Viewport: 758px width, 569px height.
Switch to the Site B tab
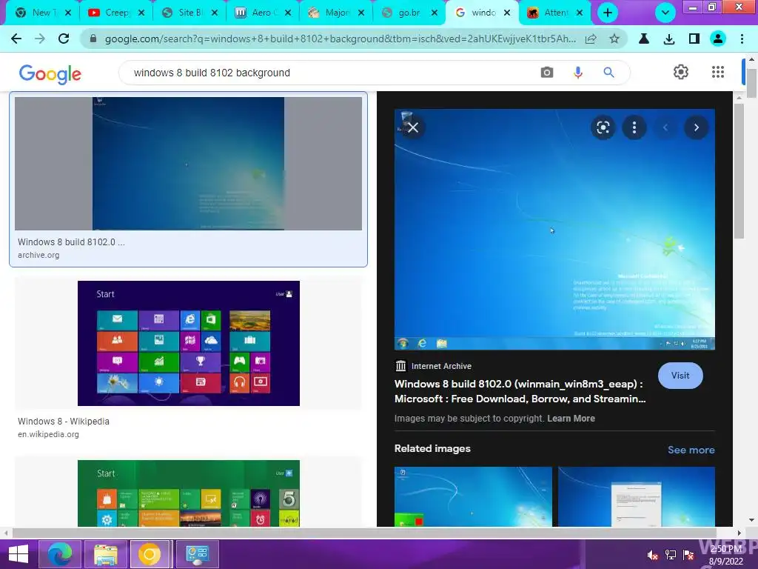coord(189,13)
